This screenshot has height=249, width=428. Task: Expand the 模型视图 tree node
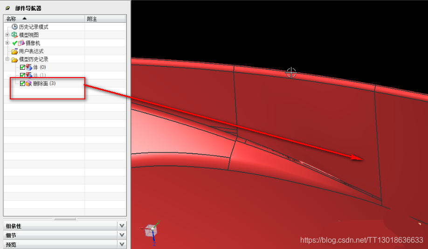[7, 35]
